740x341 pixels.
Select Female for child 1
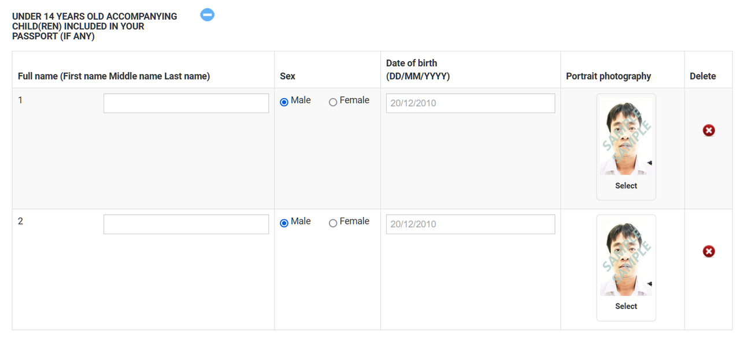tap(333, 102)
